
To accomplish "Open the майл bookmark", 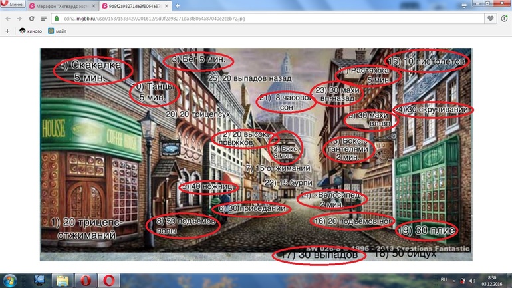I will pos(57,31).
